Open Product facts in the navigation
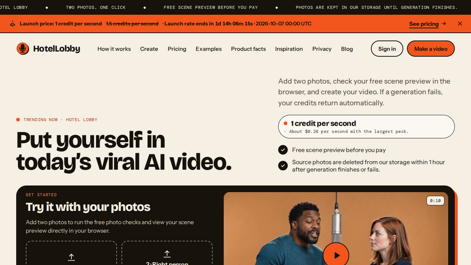Viewport: 471px width, 265px height. pyautogui.click(x=248, y=49)
